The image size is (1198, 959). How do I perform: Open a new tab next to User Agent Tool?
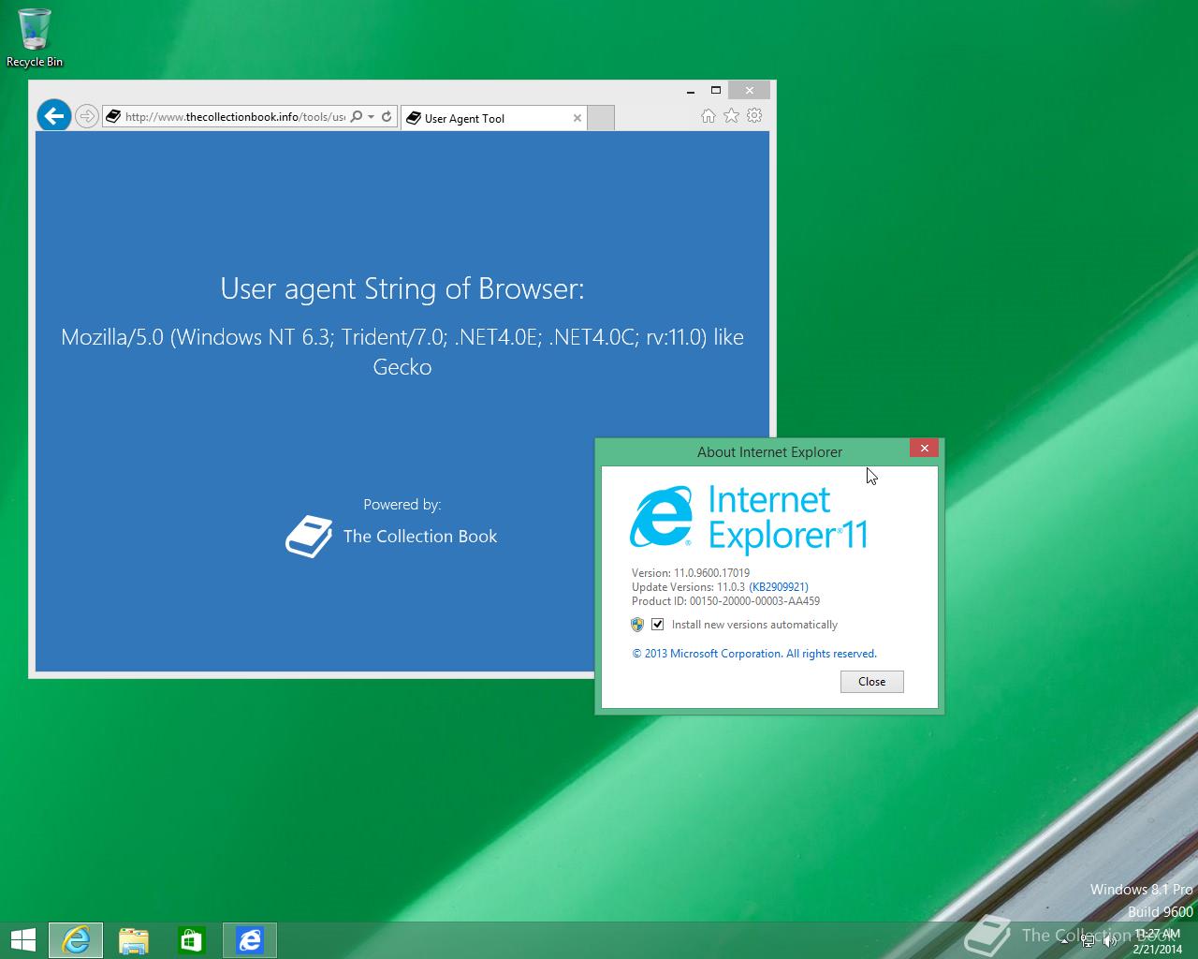[x=601, y=118]
